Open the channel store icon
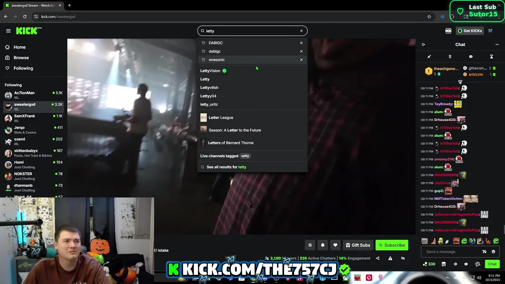The image size is (505, 284). click(443, 264)
